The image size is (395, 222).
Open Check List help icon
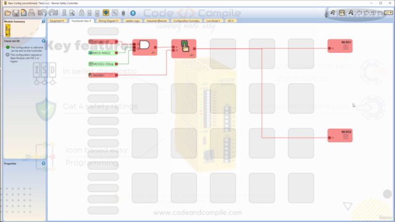(43, 41)
